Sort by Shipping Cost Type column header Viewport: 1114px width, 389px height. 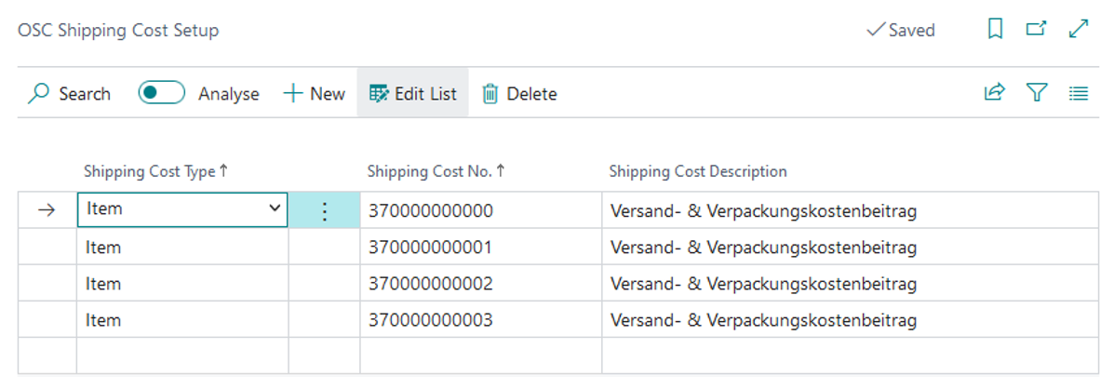click(x=155, y=171)
